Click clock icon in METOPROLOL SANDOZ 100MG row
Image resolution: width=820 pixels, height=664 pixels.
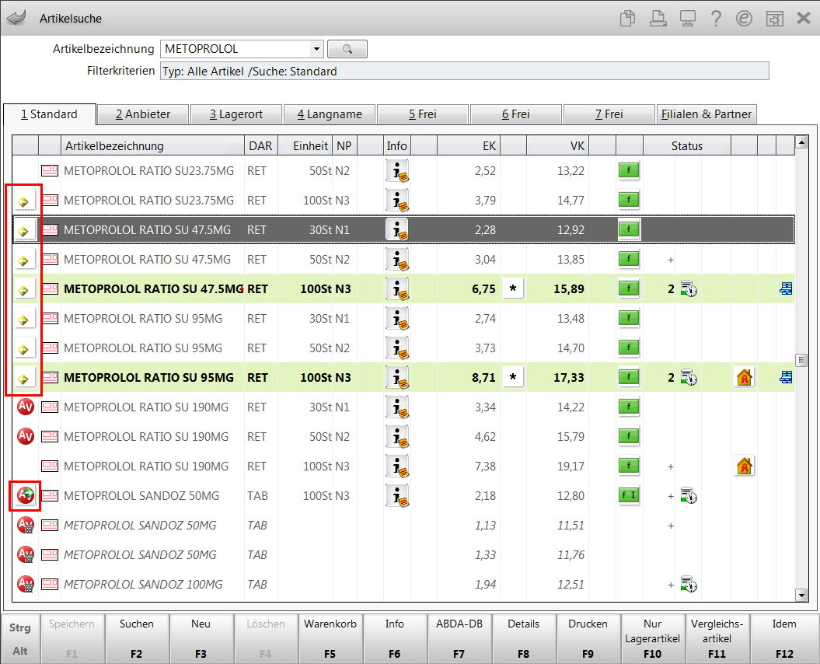689,585
